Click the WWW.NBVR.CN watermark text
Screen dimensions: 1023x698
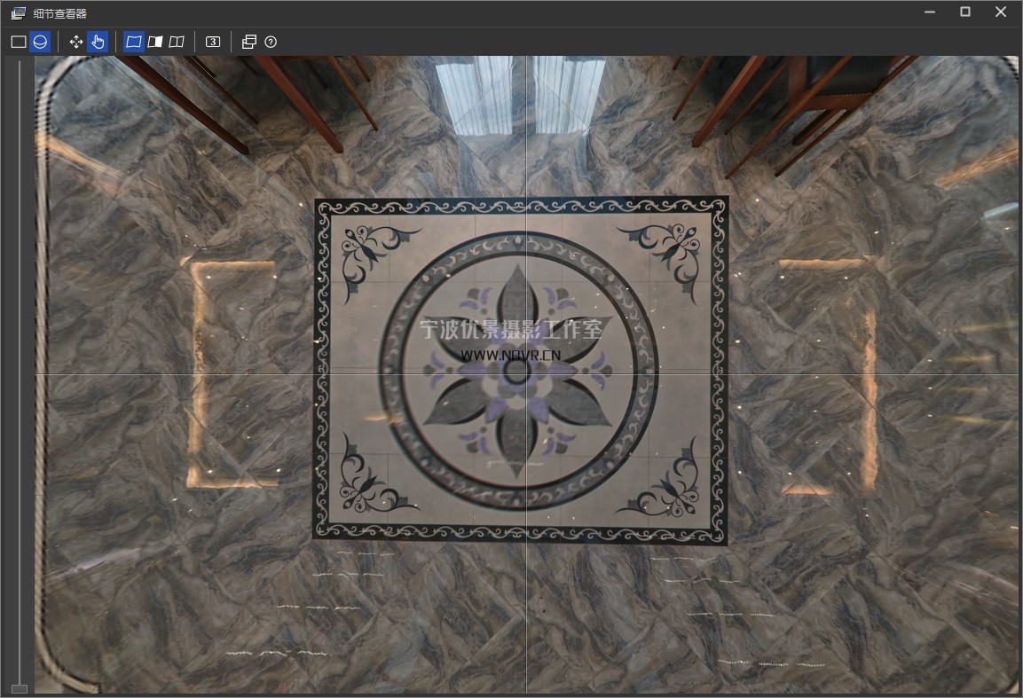[510, 354]
